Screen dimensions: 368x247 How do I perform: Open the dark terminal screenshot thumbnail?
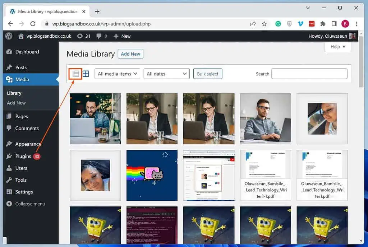(152, 225)
